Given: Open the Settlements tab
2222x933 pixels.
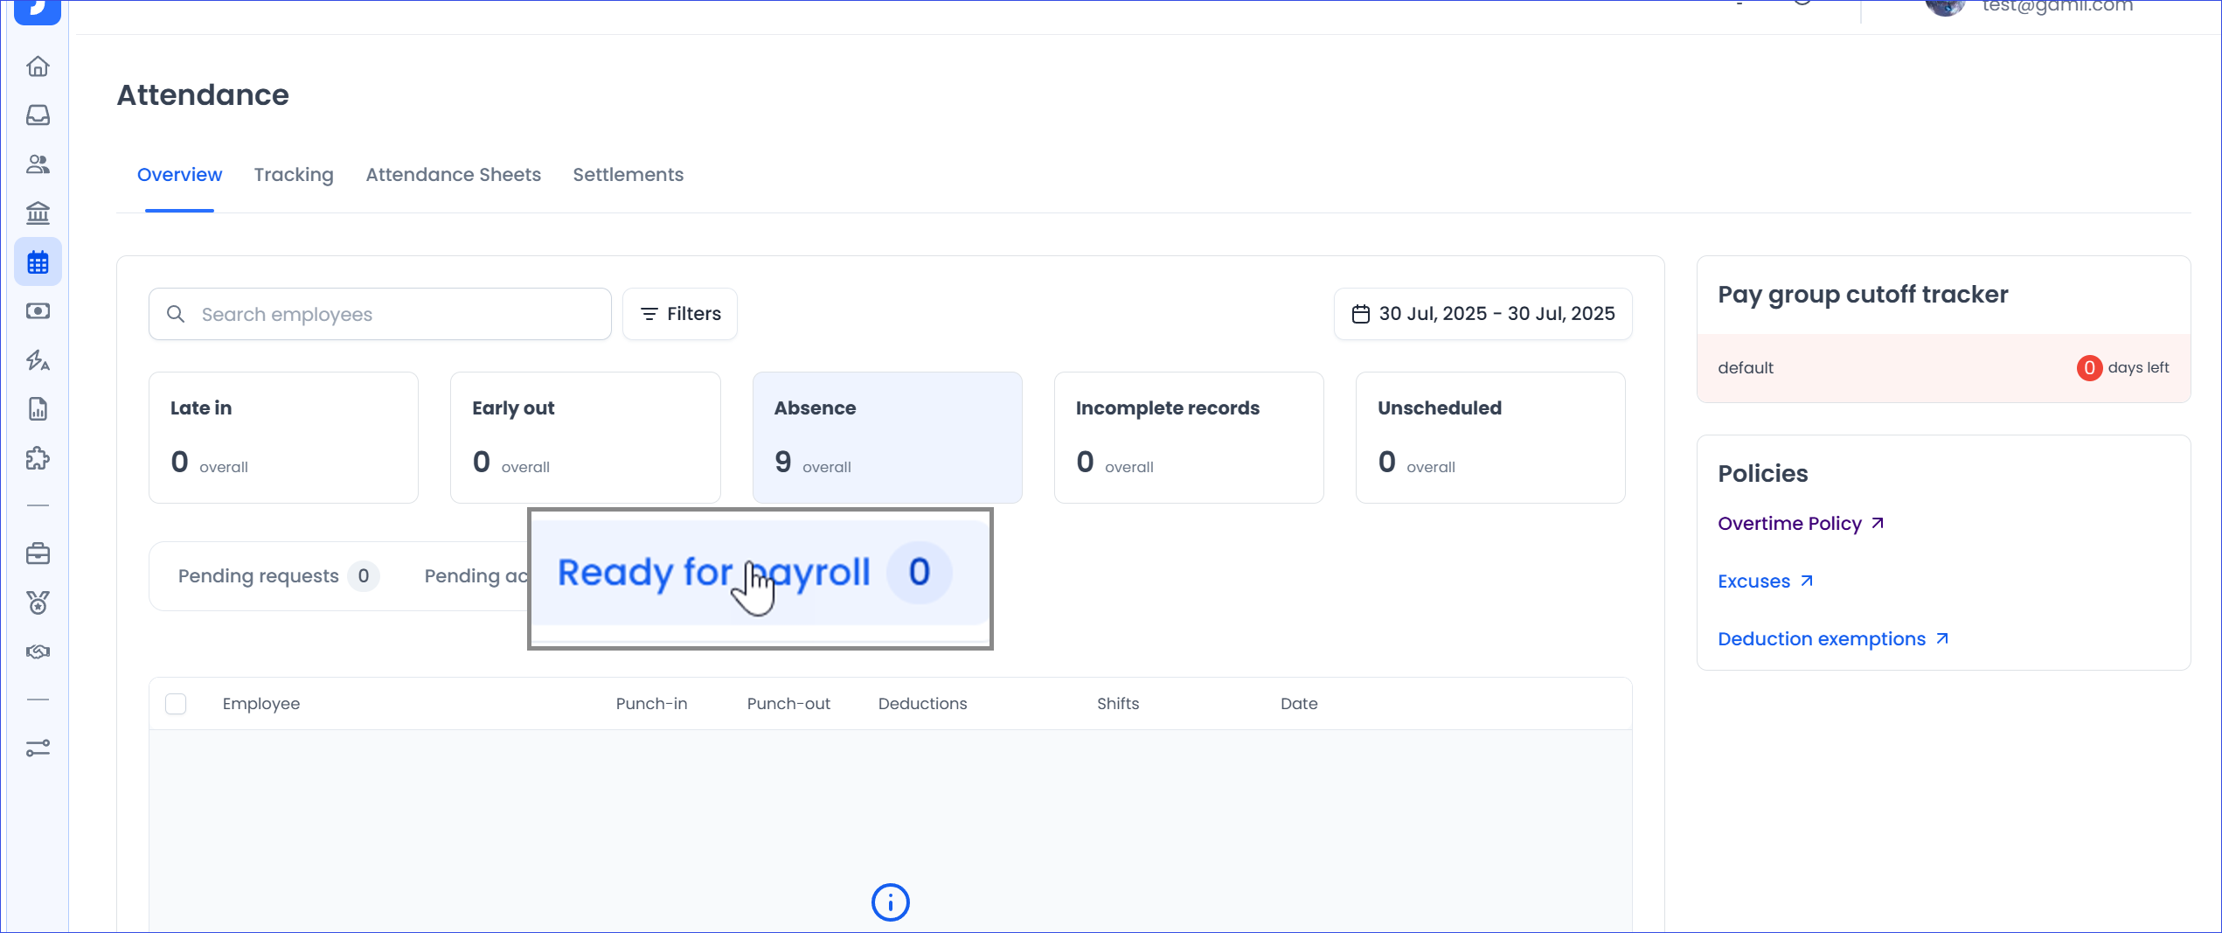Looking at the screenshot, I should point(628,175).
